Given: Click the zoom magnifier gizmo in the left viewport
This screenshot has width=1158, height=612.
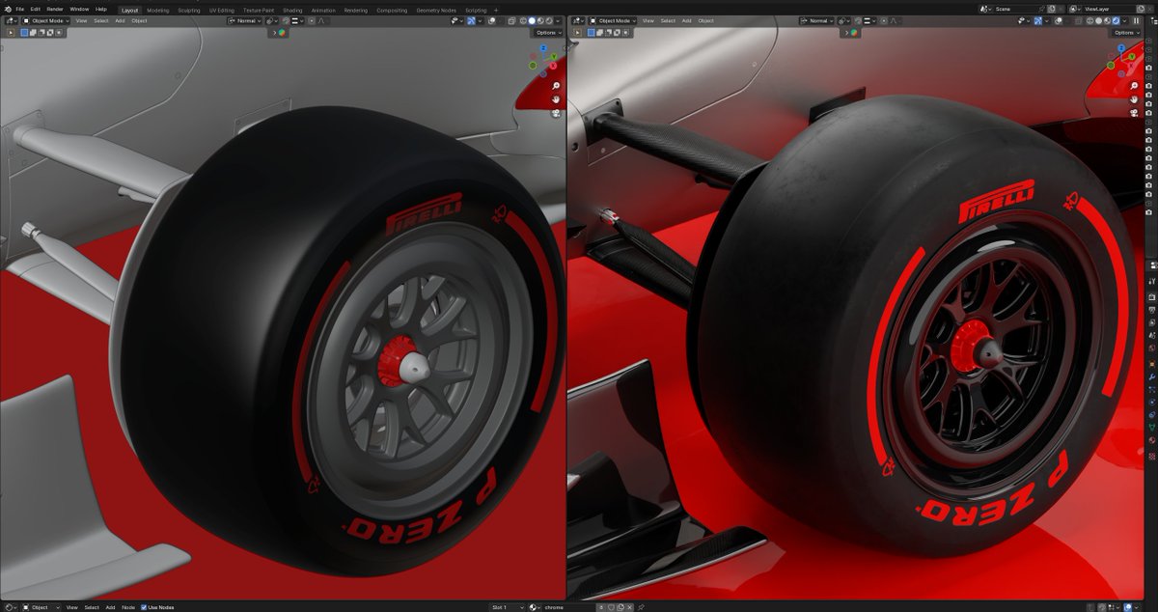Looking at the screenshot, I should (557, 85).
